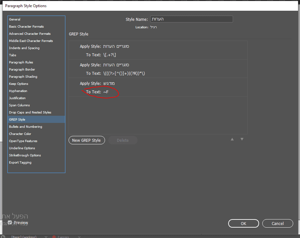Go to Paragraph Rules category
This screenshot has width=300, height=238.
[x=36, y=62]
